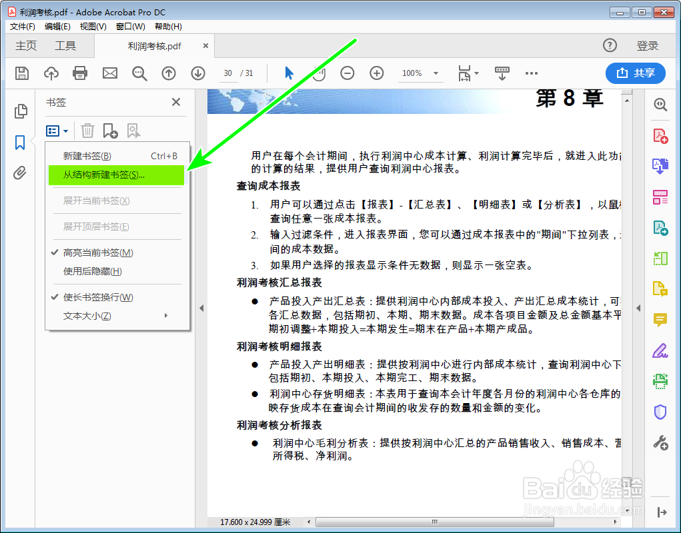Screen dimensions: 681x533
Task: Open More Tools wrench icon
Action: coord(660,443)
